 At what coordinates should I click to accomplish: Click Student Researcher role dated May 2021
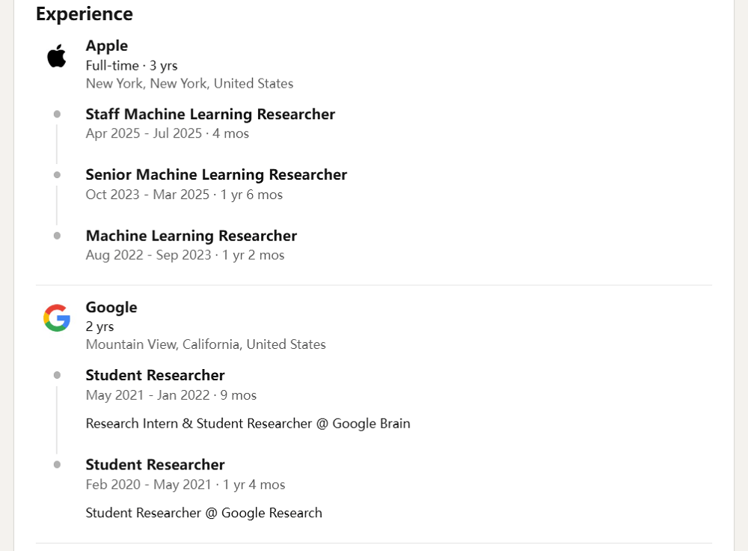(x=155, y=375)
